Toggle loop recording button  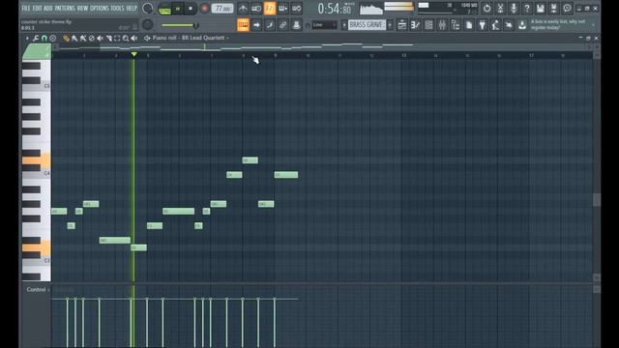[x=297, y=9]
